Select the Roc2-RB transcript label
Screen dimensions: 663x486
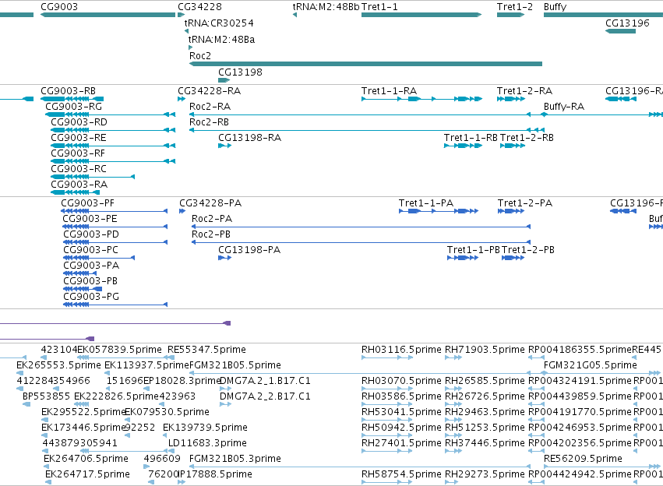(x=209, y=122)
